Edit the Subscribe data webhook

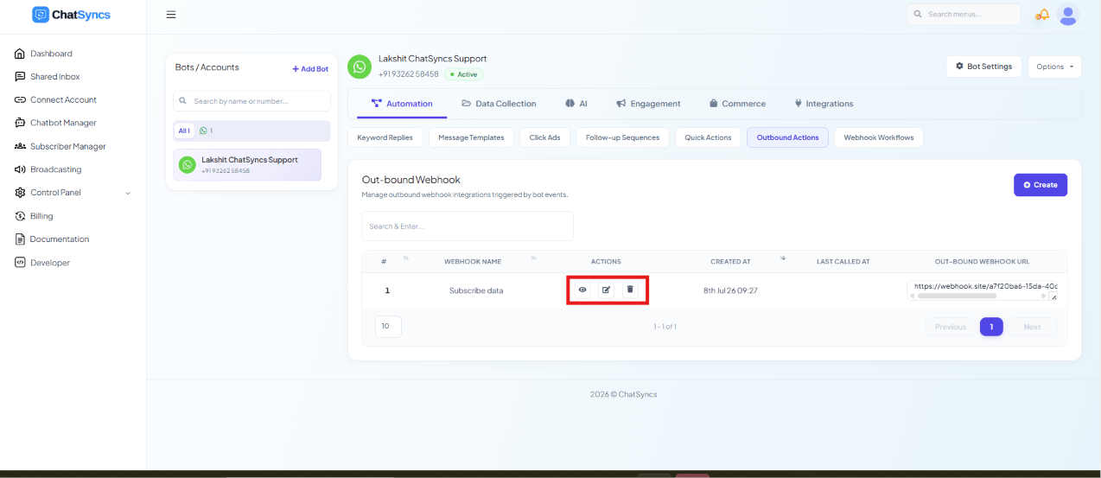pyautogui.click(x=607, y=290)
